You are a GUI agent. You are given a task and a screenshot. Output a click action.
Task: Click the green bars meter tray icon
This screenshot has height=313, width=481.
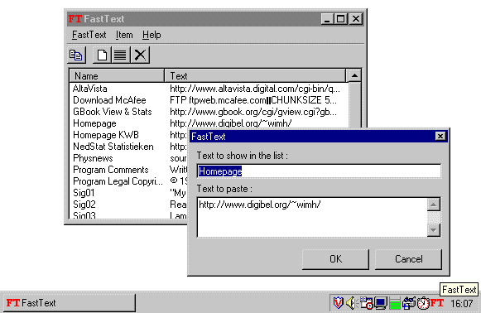pyautogui.click(x=395, y=303)
